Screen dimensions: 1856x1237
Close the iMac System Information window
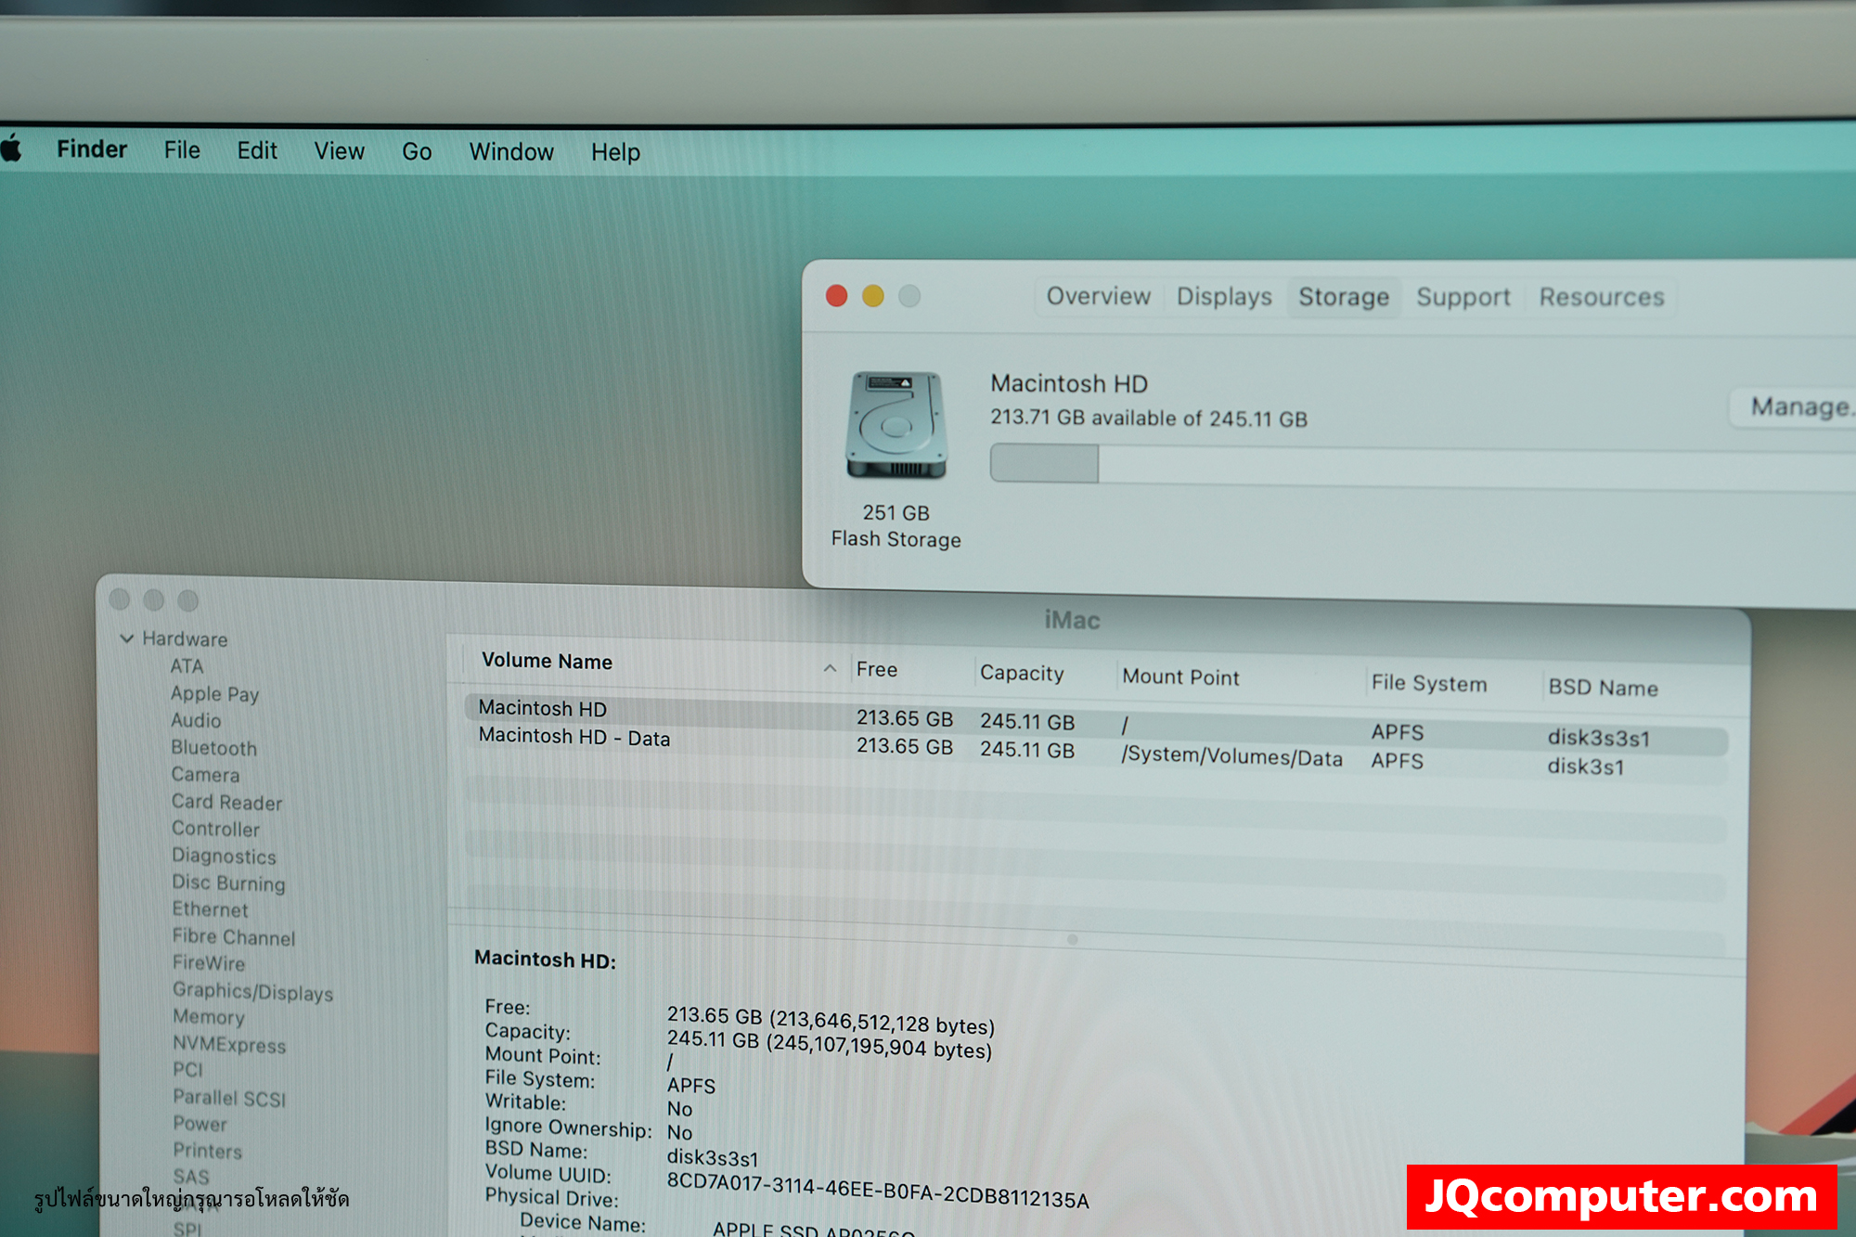[x=120, y=599]
